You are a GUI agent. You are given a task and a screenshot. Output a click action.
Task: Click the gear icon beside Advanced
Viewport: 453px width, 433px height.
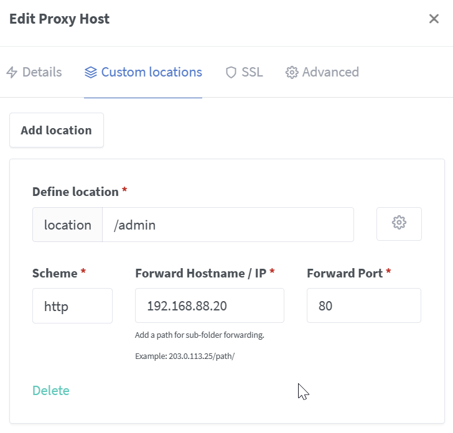291,72
